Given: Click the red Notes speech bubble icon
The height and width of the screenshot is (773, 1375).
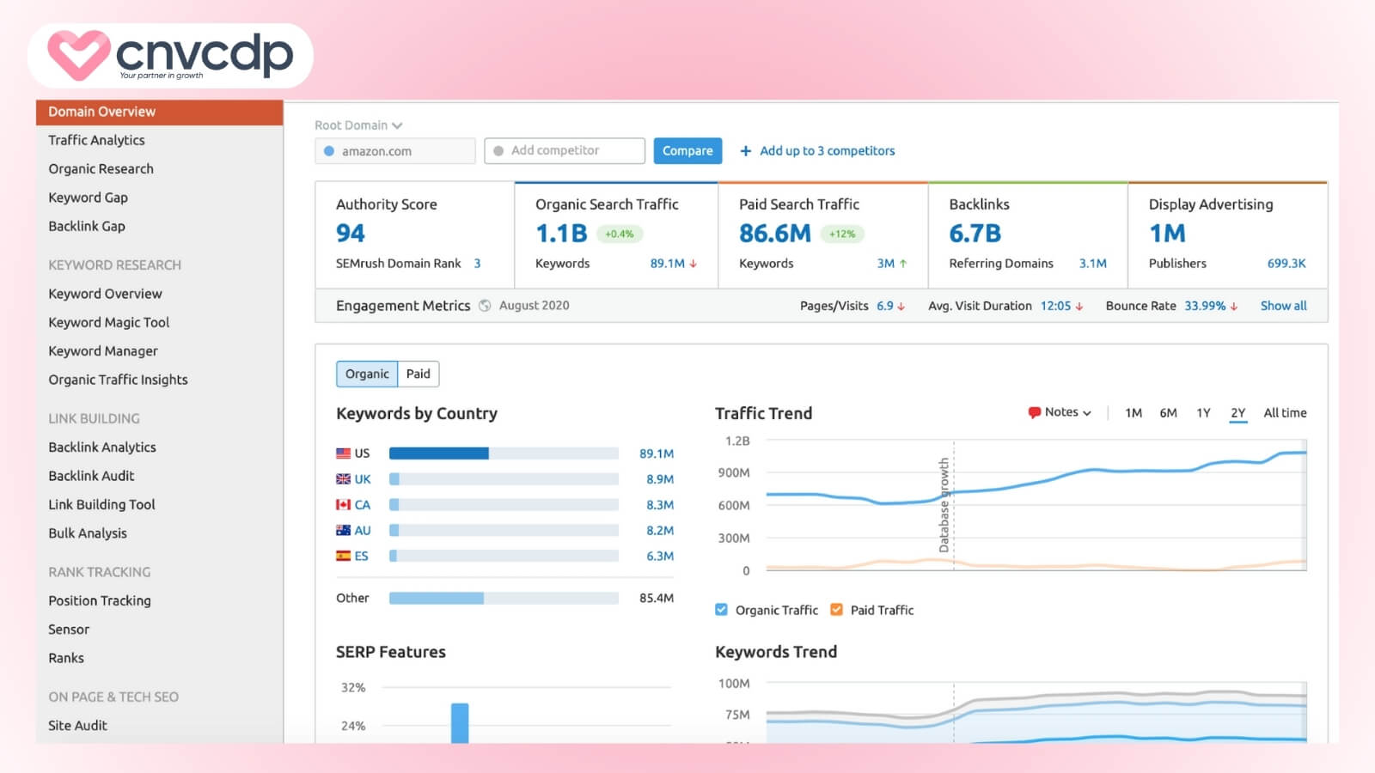Looking at the screenshot, I should tap(1034, 413).
